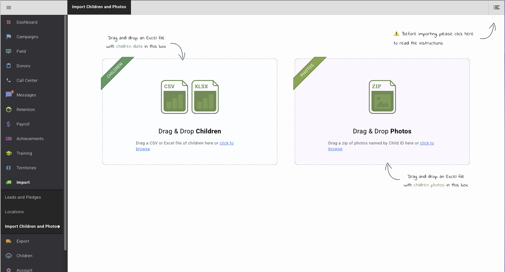Click the warning triangle icon
The image size is (505, 272).
pos(397,33)
